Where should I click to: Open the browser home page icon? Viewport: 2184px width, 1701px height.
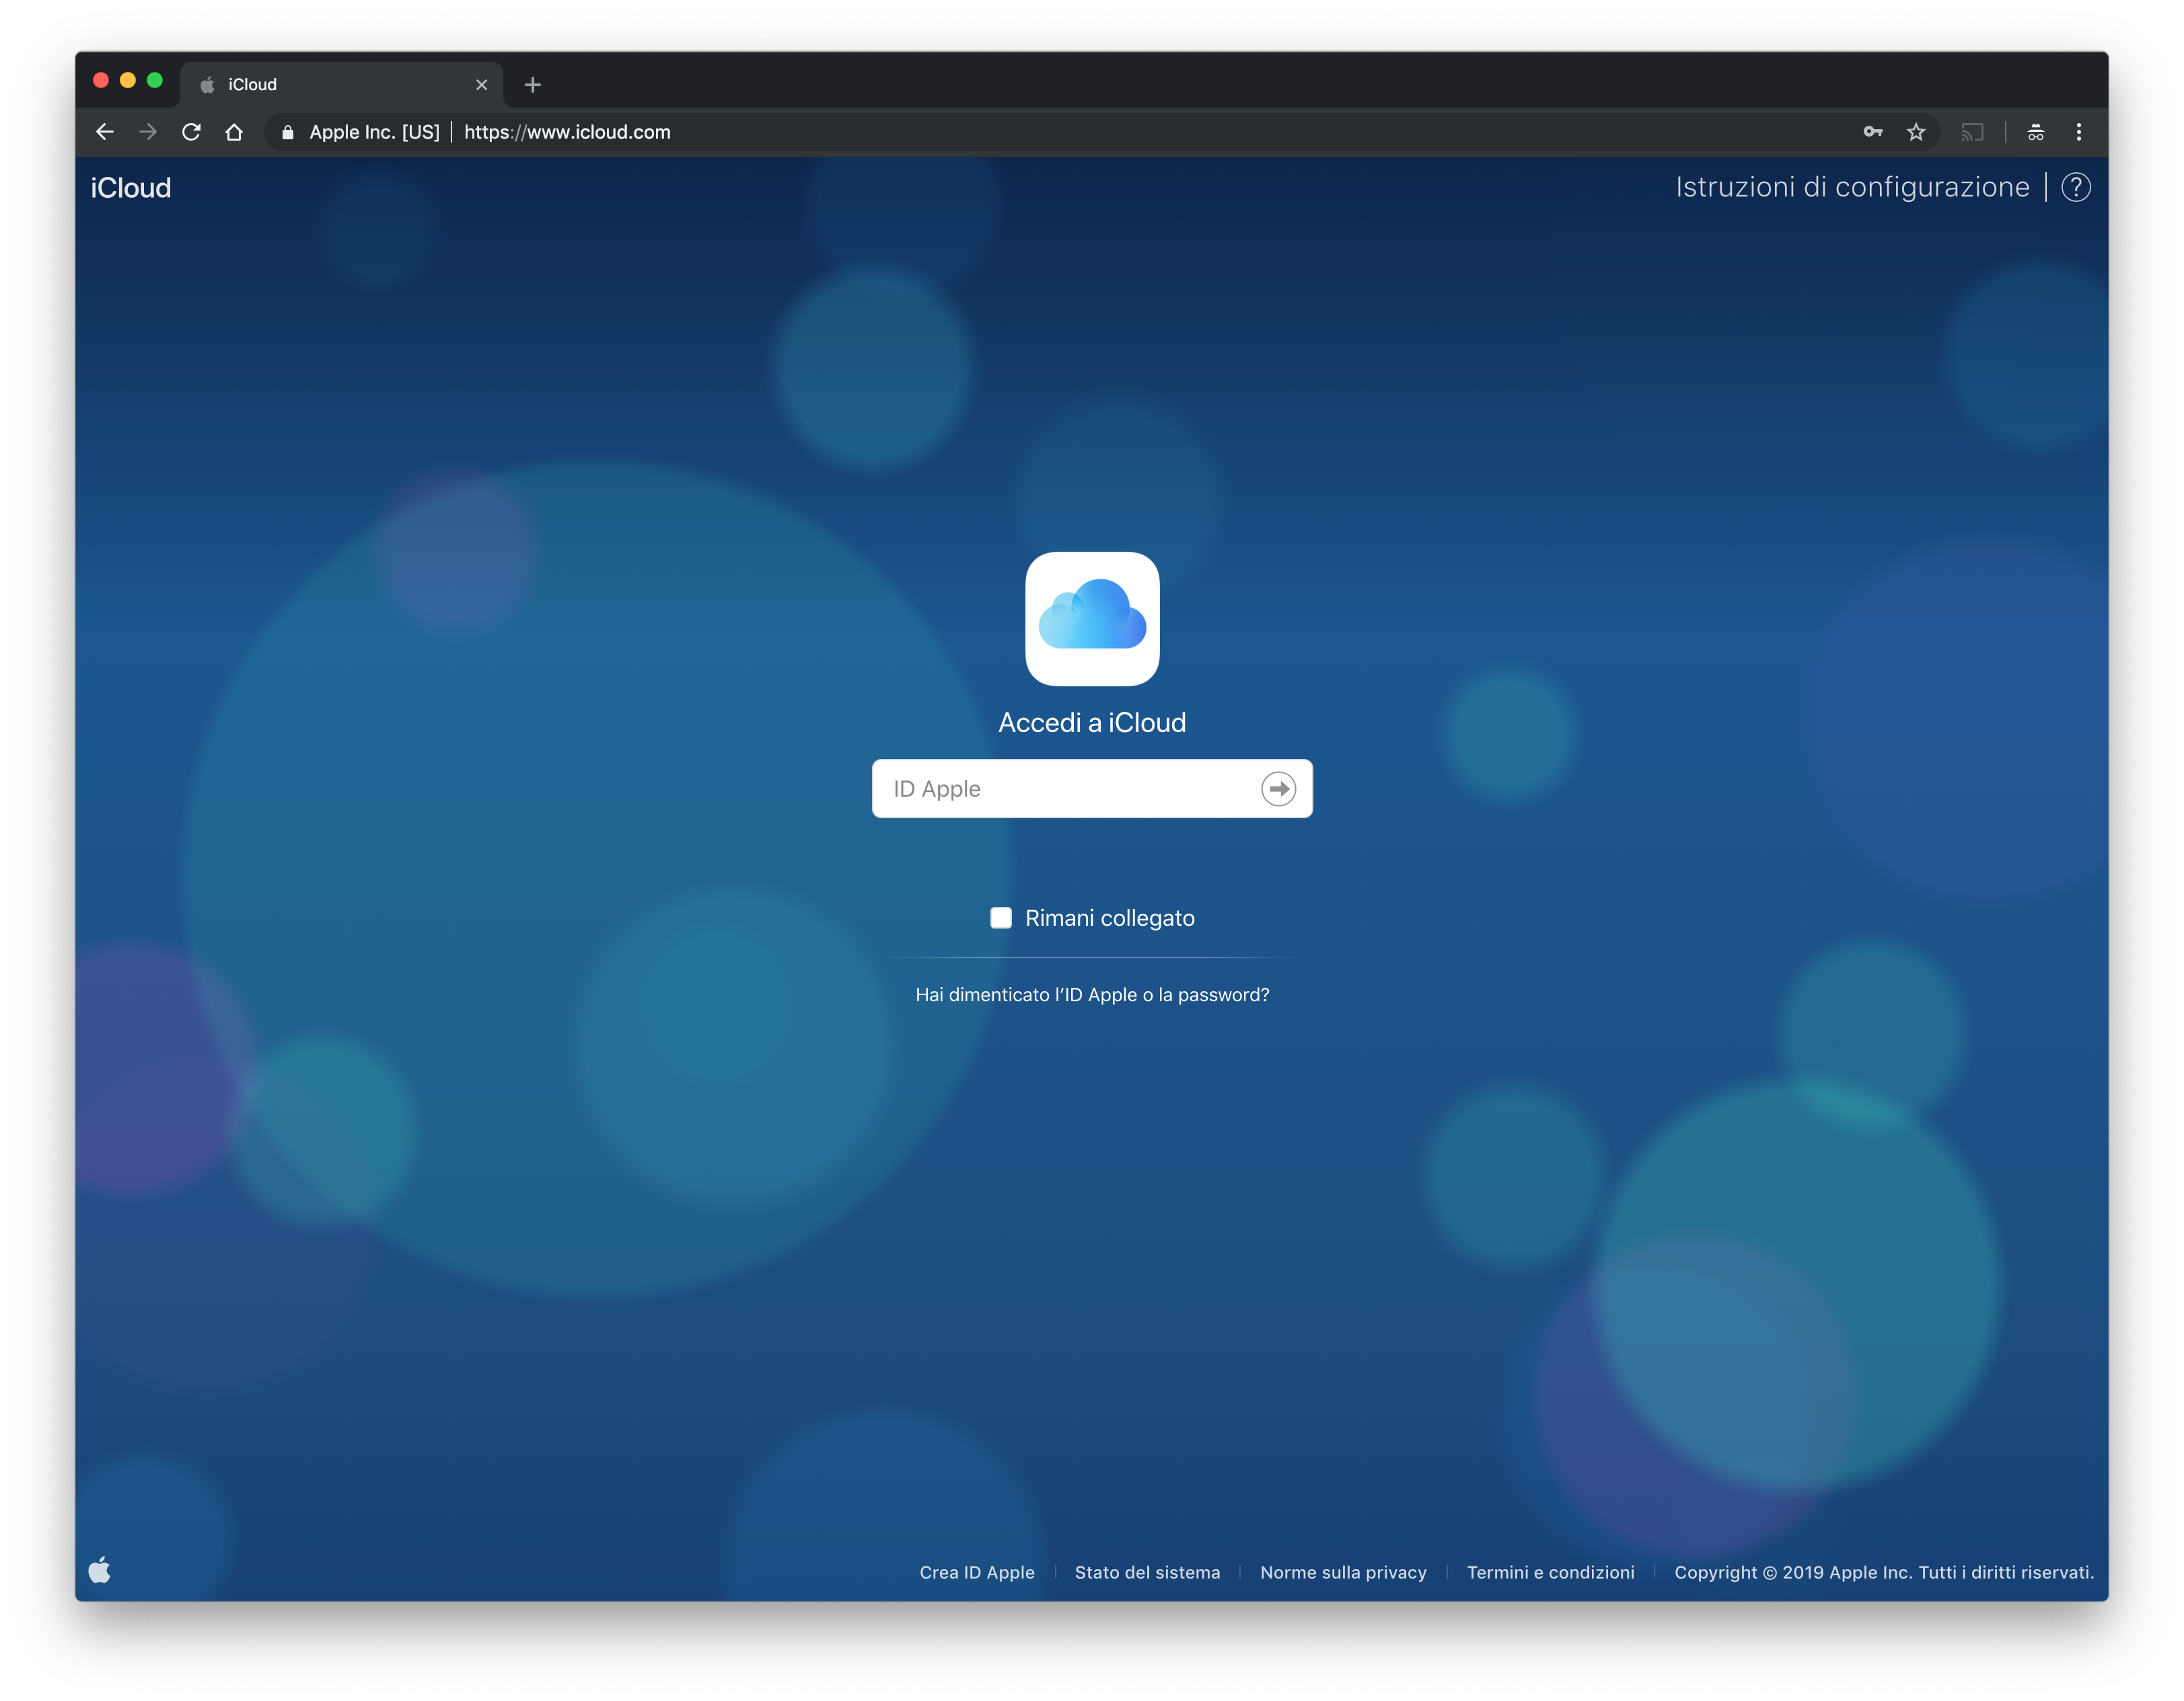tap(234, 132)
